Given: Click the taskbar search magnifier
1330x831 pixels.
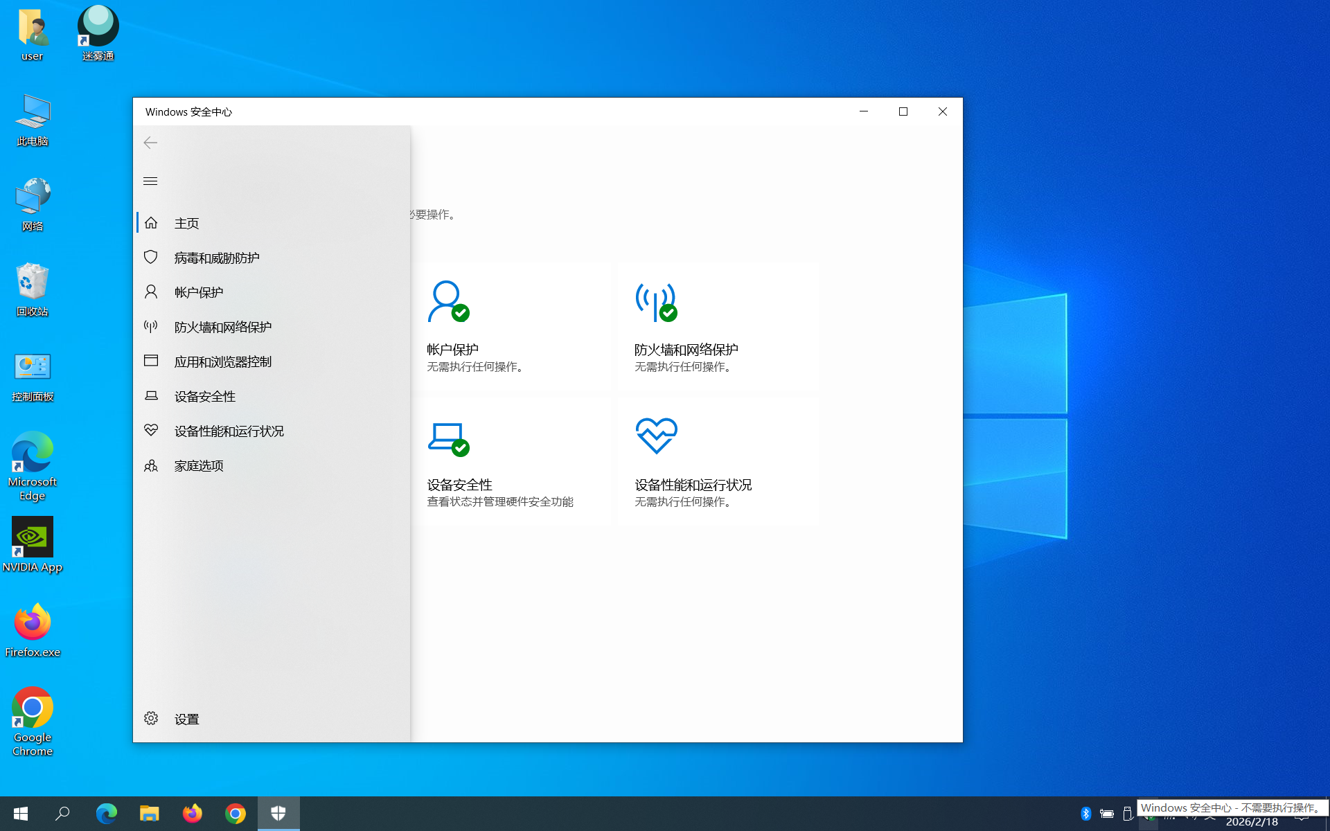Looking at the screenshot, I should pyautogui.click(x=63, y=813).
